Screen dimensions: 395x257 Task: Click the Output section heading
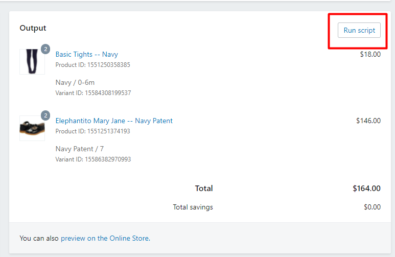pyautogui.click(x=33, y=28)
